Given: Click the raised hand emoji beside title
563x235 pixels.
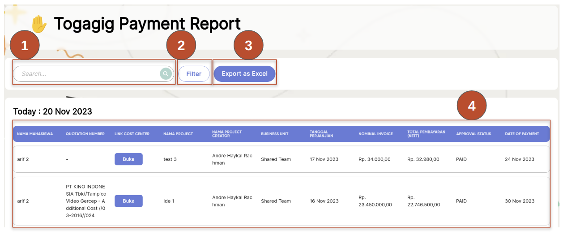Looking at the screenshot, I should coord(39,24).
